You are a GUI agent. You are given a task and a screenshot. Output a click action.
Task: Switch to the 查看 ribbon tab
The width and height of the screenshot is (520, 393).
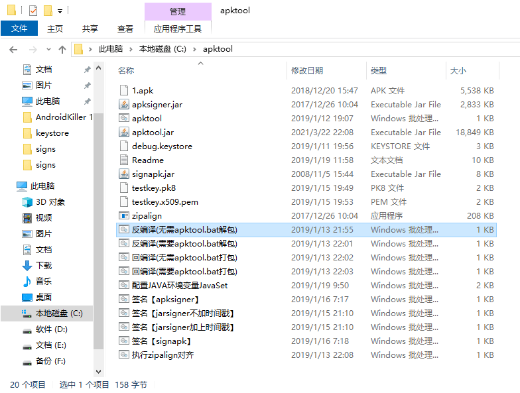click(125, 29)
